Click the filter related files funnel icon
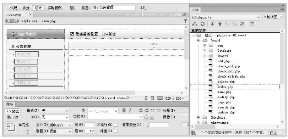 point(185,21)
